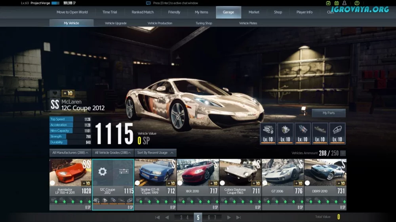Select the engine part slot Lv. 10
This screenshot has width=396, height=222.
268,134
